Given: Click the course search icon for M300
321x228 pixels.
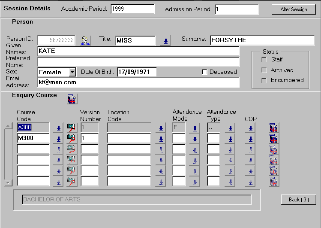Looking at the screenshot, I should tap(71, 138).
